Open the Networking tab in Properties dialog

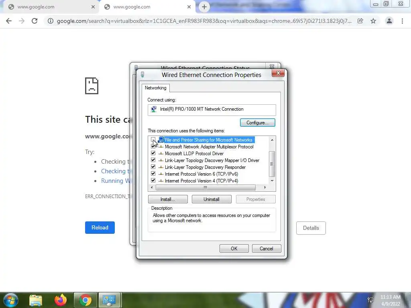156,88
